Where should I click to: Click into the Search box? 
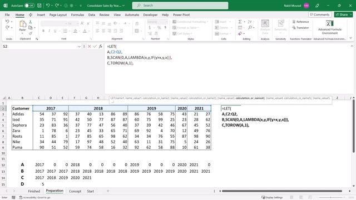(180, 6)
